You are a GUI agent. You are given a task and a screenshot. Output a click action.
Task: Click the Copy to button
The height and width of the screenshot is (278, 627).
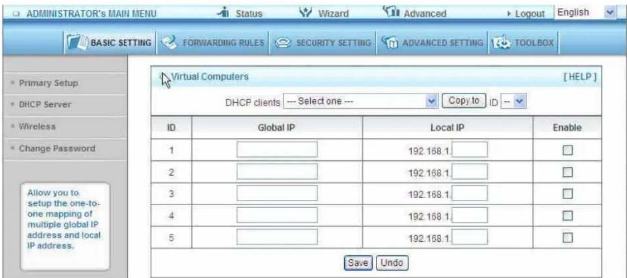click(x=462, y=101)
